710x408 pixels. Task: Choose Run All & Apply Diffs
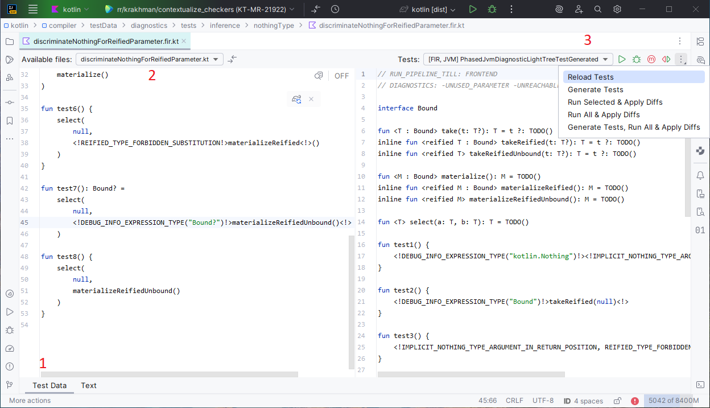(x=634, y=114)
